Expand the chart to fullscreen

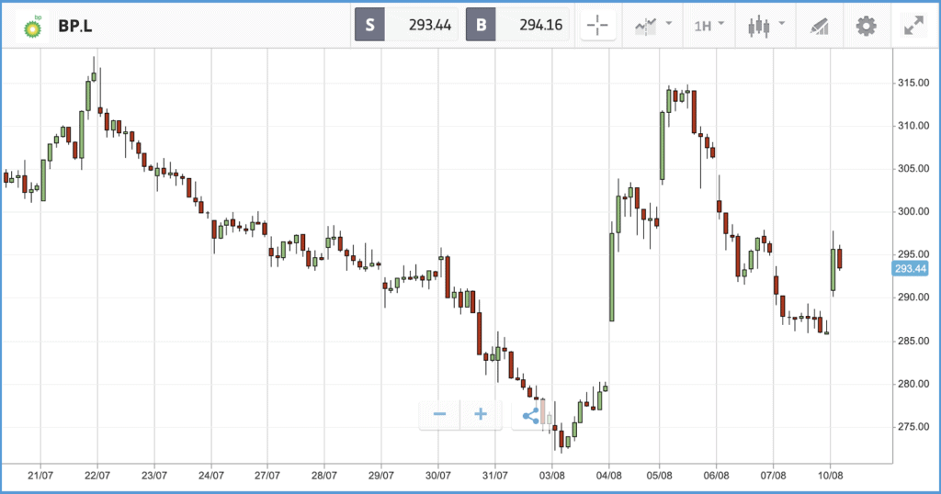[x=913, y=26]
